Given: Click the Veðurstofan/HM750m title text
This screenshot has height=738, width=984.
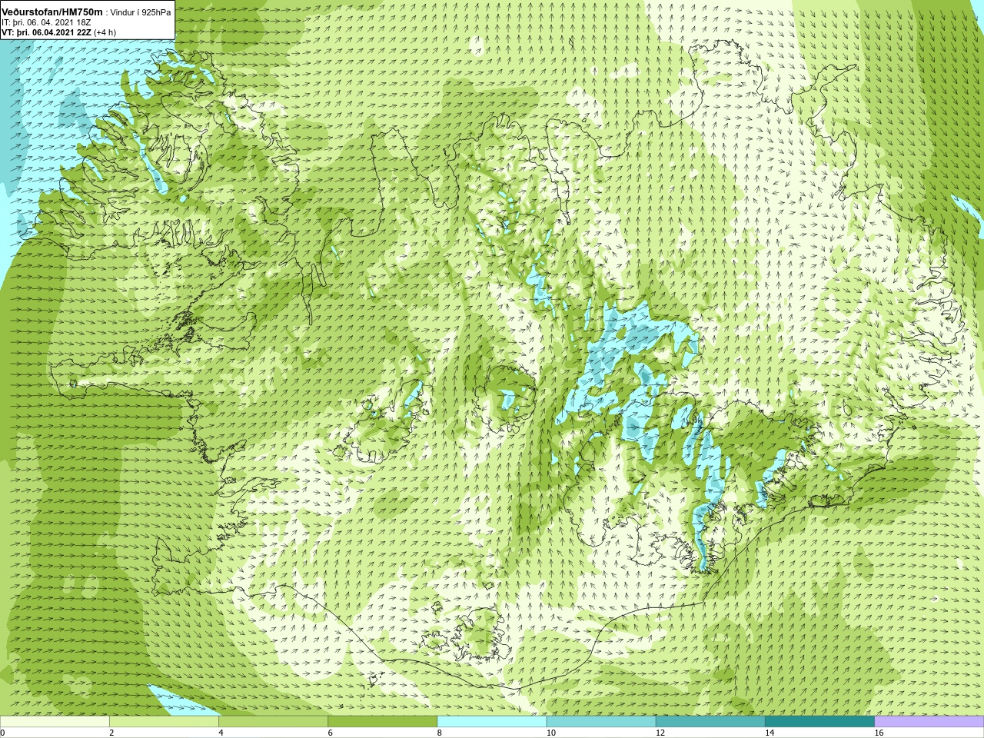Looking at the screenshot, I should (x=52, y=12).
